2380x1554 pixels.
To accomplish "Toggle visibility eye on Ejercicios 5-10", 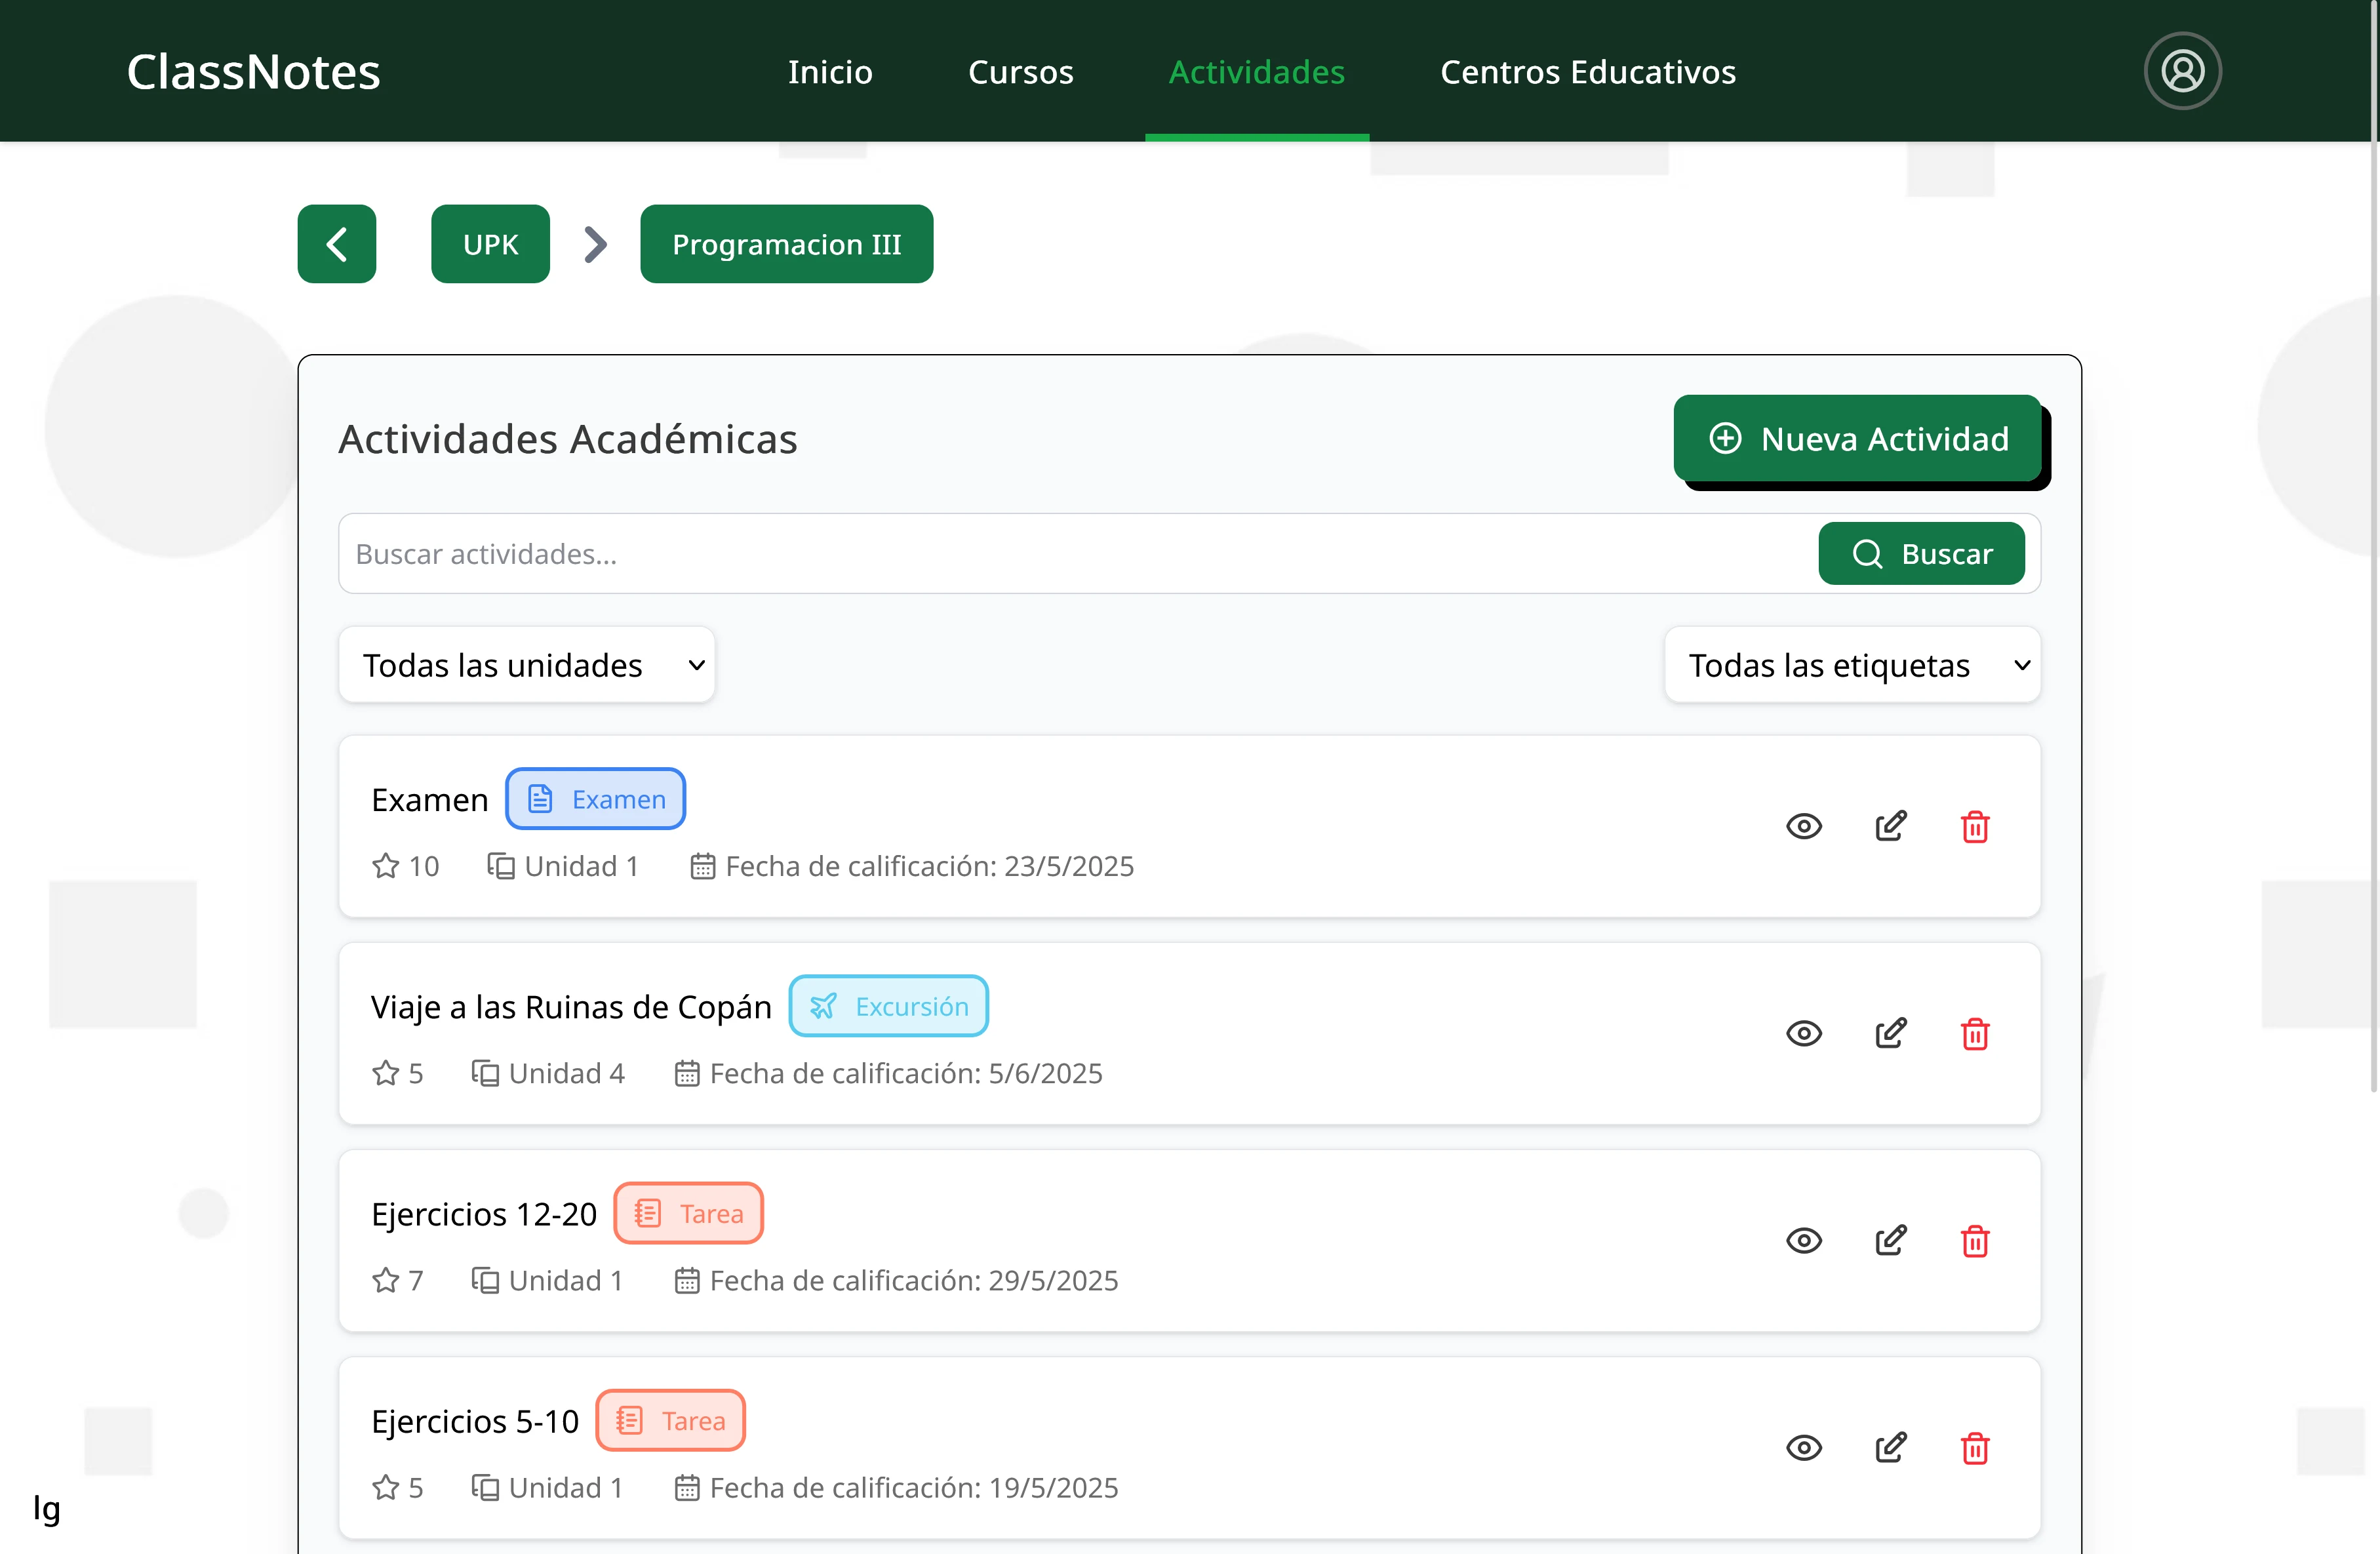I will (x=1803, y=1447).
